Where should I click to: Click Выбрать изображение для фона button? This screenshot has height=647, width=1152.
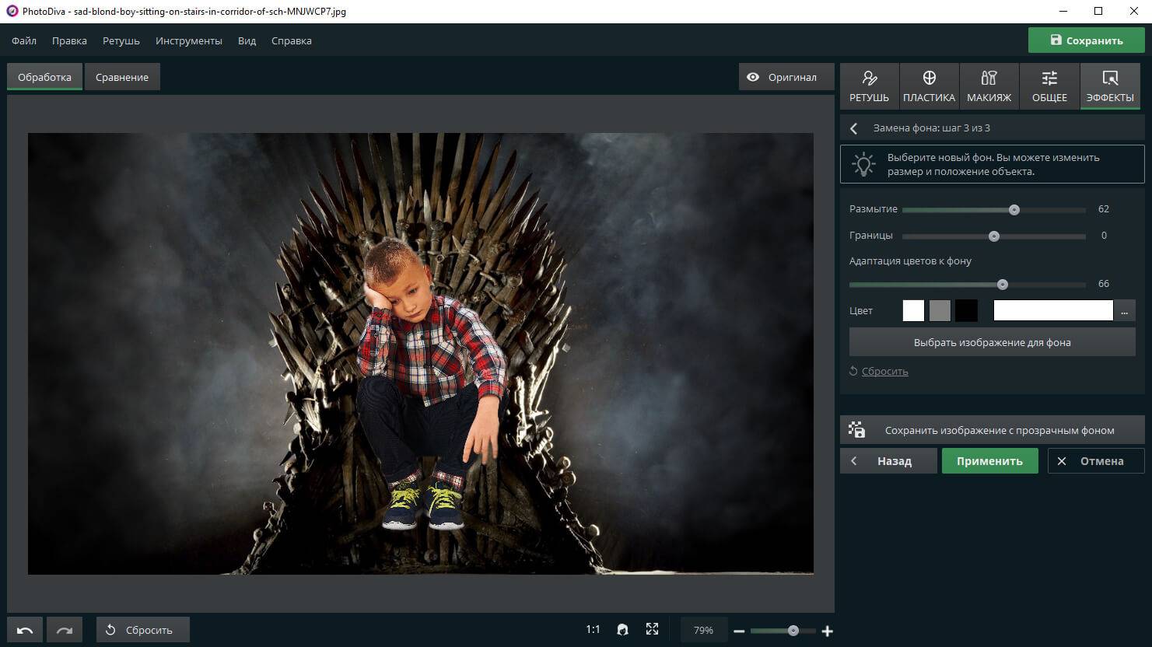coord(992,342)
